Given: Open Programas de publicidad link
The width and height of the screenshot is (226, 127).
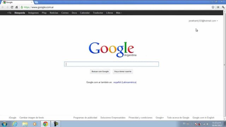Looking at the screenshot, I should 85,117.
